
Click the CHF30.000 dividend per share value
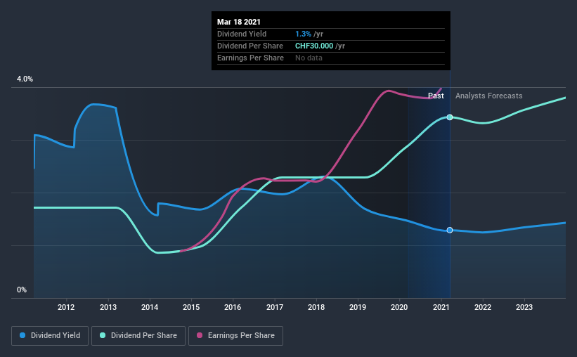point(314,46)
